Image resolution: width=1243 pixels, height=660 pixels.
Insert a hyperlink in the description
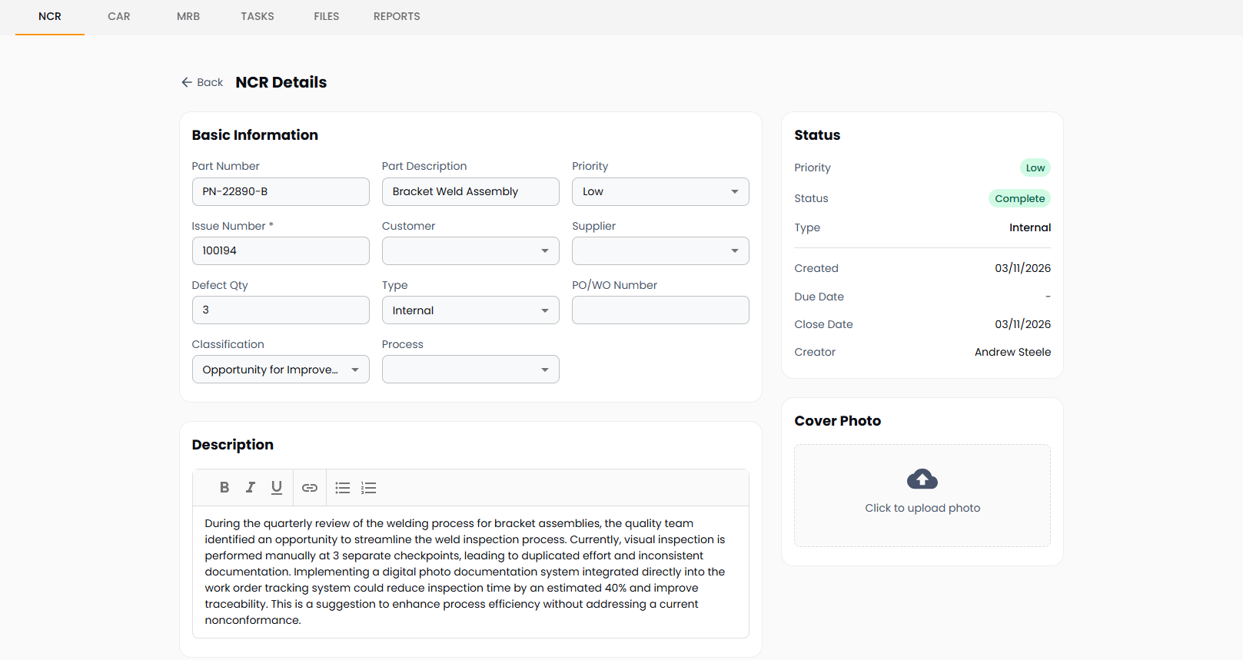(310, 488)
